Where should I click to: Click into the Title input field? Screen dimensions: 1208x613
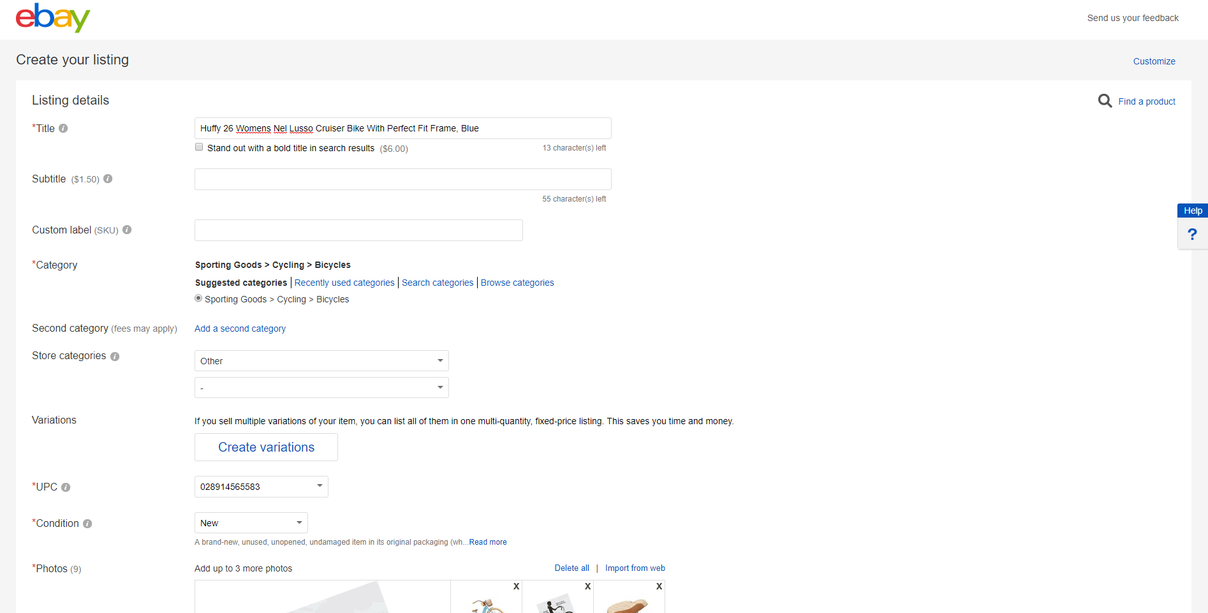click(x=403, y=128)
